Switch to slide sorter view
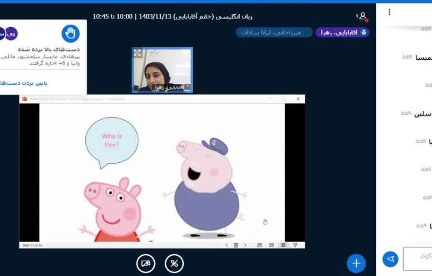Image resolution: width=432 pixels, height=276 pixels. coord(271,245)
